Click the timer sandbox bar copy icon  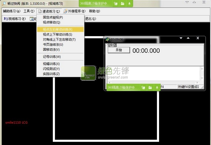coord(143,87)
